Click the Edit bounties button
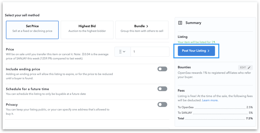 tap(245, 68)
